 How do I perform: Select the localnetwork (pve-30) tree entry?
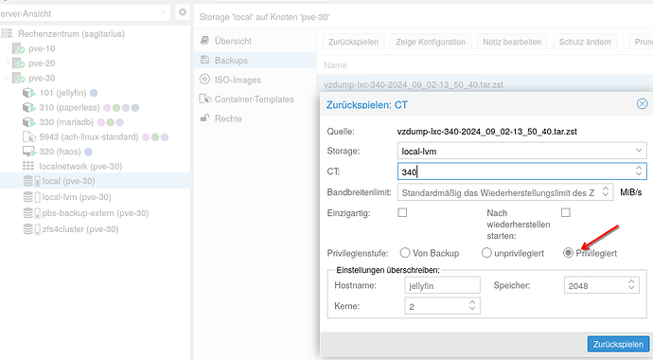pyautogui.click(x=80, y=166)
